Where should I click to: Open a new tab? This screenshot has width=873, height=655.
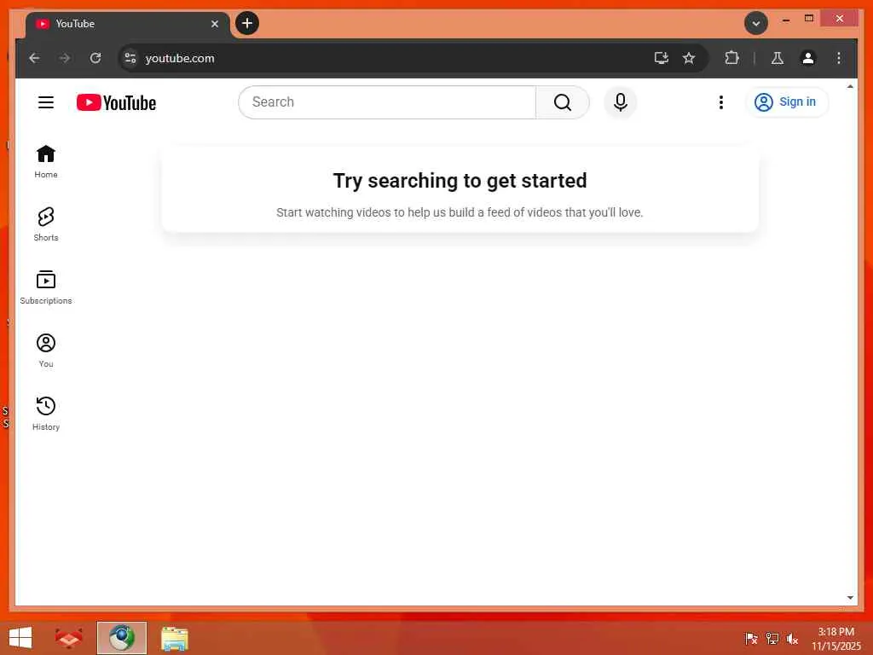pos(247,23)
